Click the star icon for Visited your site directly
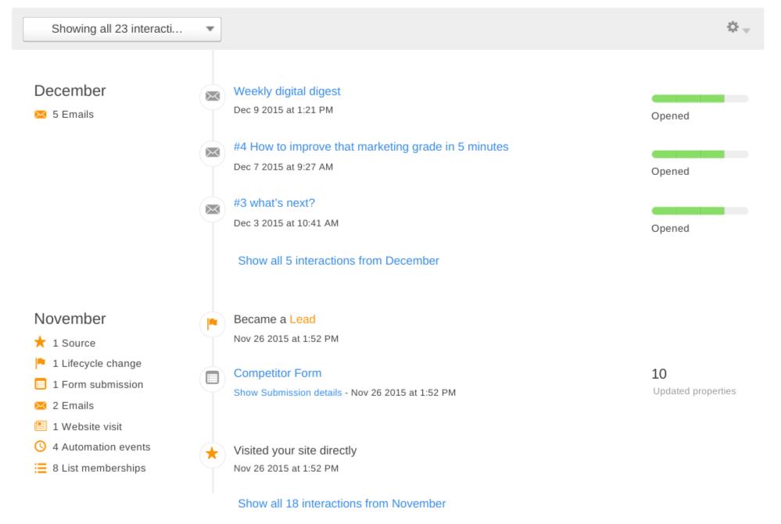781x524 pixels. [x=213, y=454]
